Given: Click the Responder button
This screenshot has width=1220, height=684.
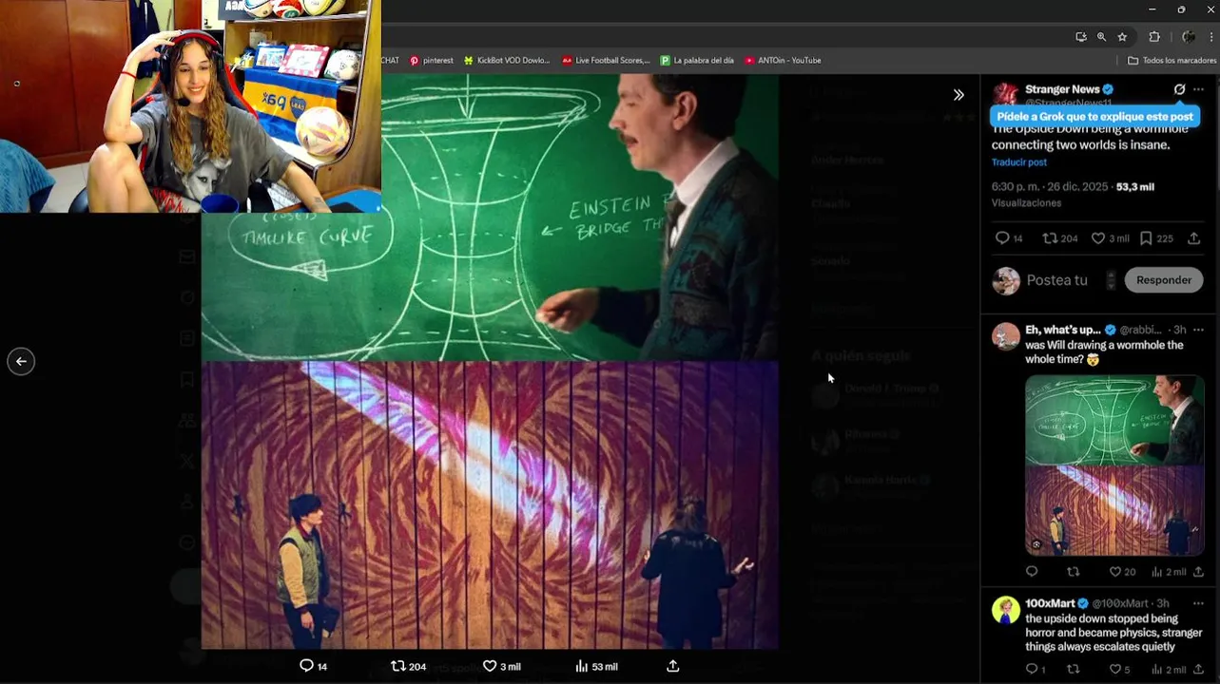Looking at the screenshot, I should coord(1163,280).
